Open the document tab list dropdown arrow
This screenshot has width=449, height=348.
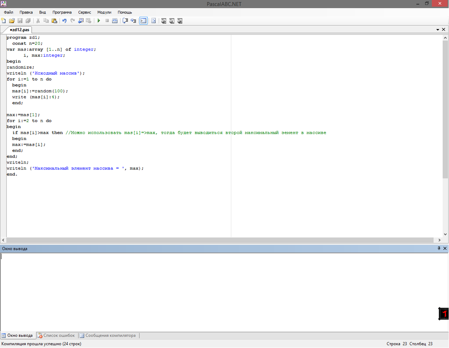click(438, 29)
